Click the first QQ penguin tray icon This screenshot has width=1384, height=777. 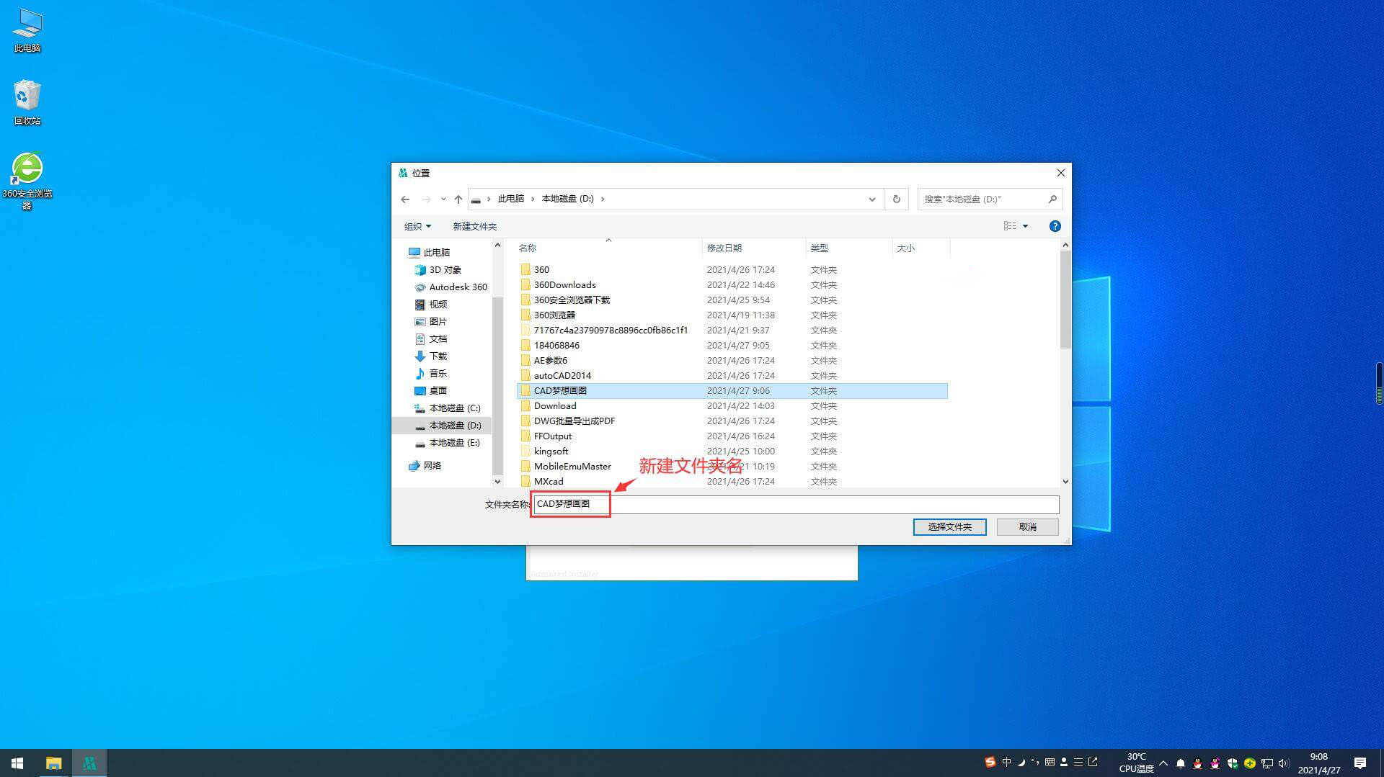(x=1198, y=763)
